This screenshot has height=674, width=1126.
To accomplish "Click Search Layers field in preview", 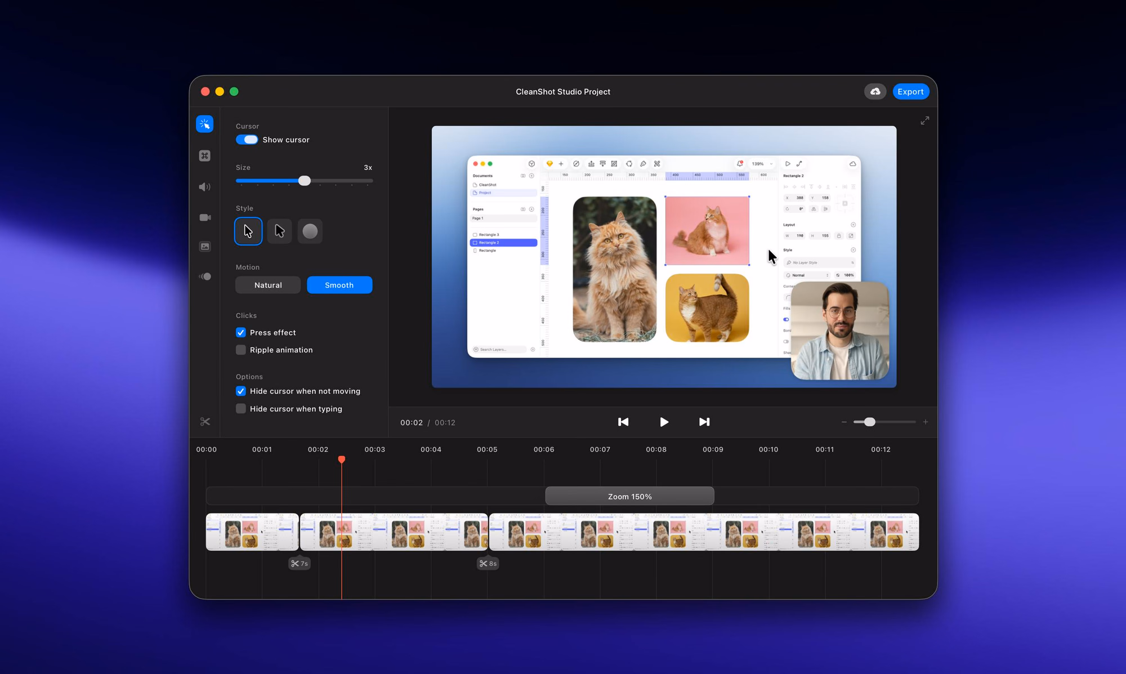I will (x=499, y=350).
